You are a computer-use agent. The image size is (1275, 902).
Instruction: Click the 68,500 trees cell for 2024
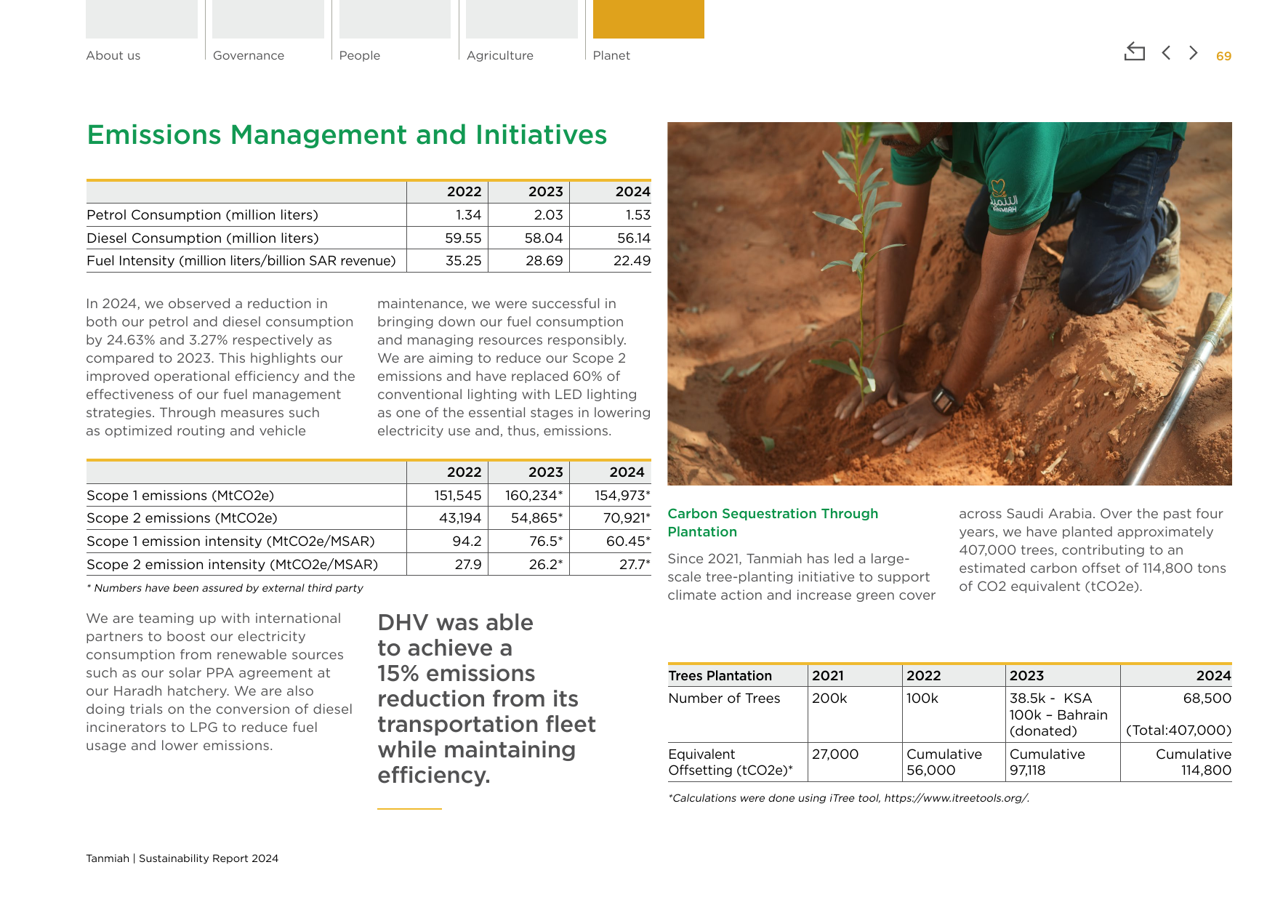tap(1207, 698)
